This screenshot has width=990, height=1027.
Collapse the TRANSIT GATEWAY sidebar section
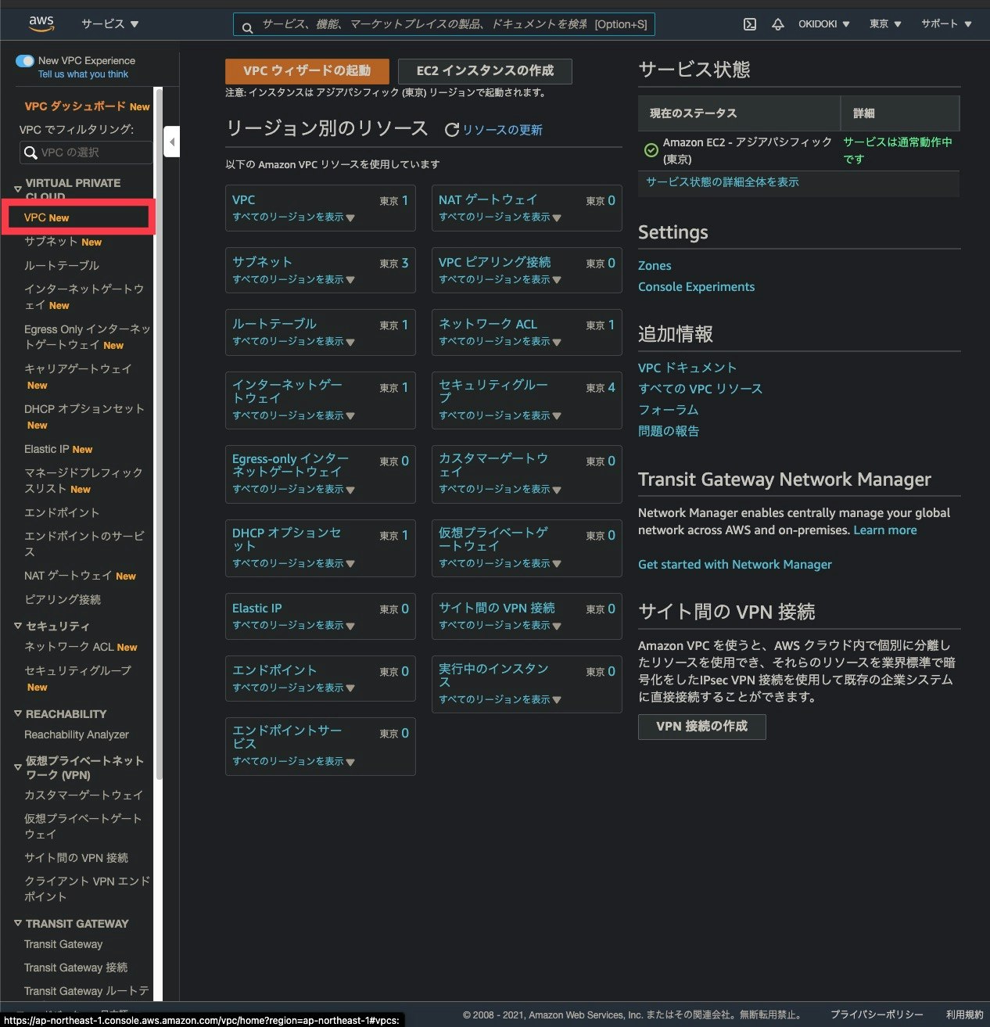click(18, 923)
